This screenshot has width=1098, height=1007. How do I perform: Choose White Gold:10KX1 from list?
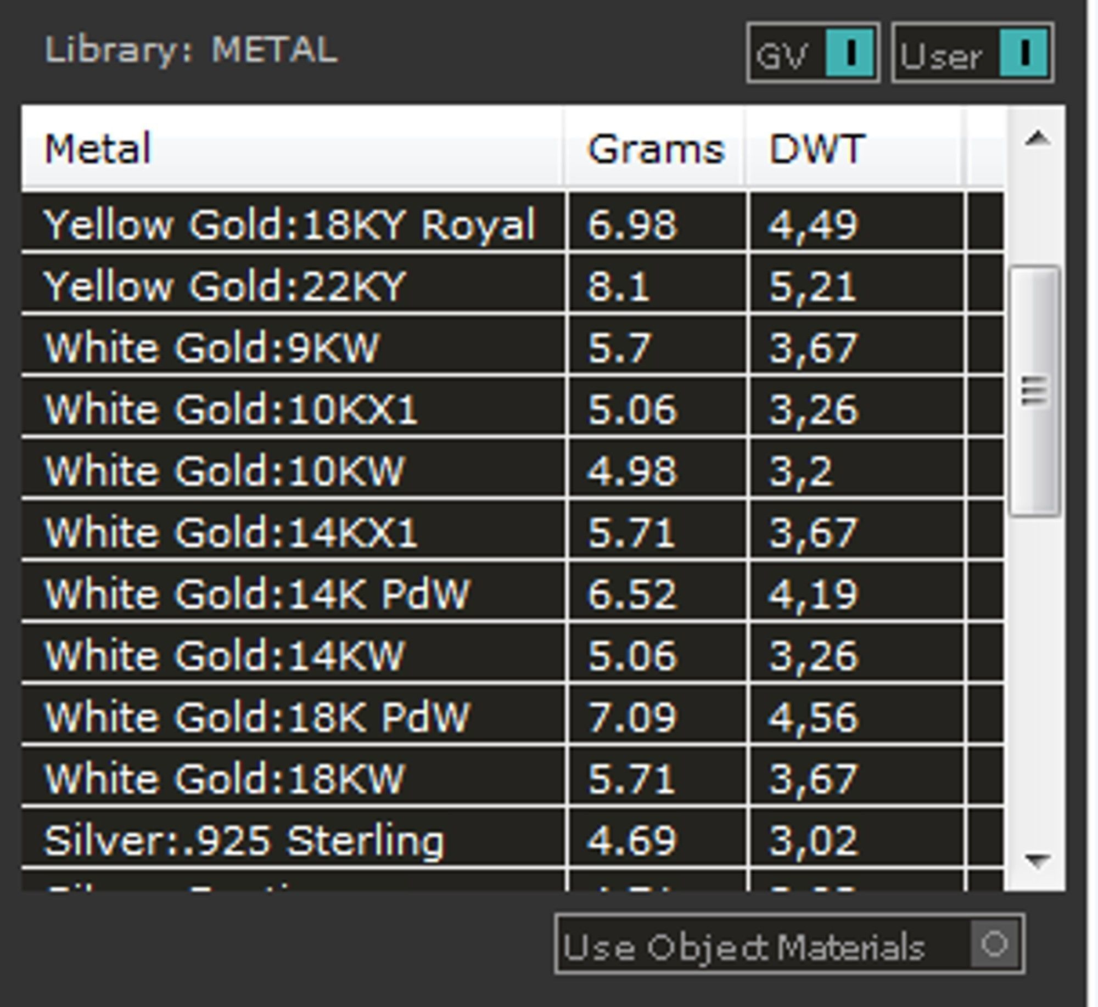(231, 409)
